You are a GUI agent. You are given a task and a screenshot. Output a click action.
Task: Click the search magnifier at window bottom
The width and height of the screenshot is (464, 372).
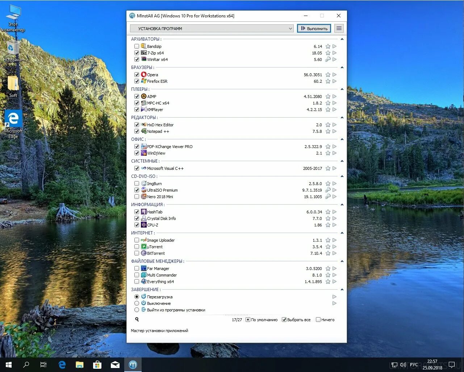tap(137, 319)
